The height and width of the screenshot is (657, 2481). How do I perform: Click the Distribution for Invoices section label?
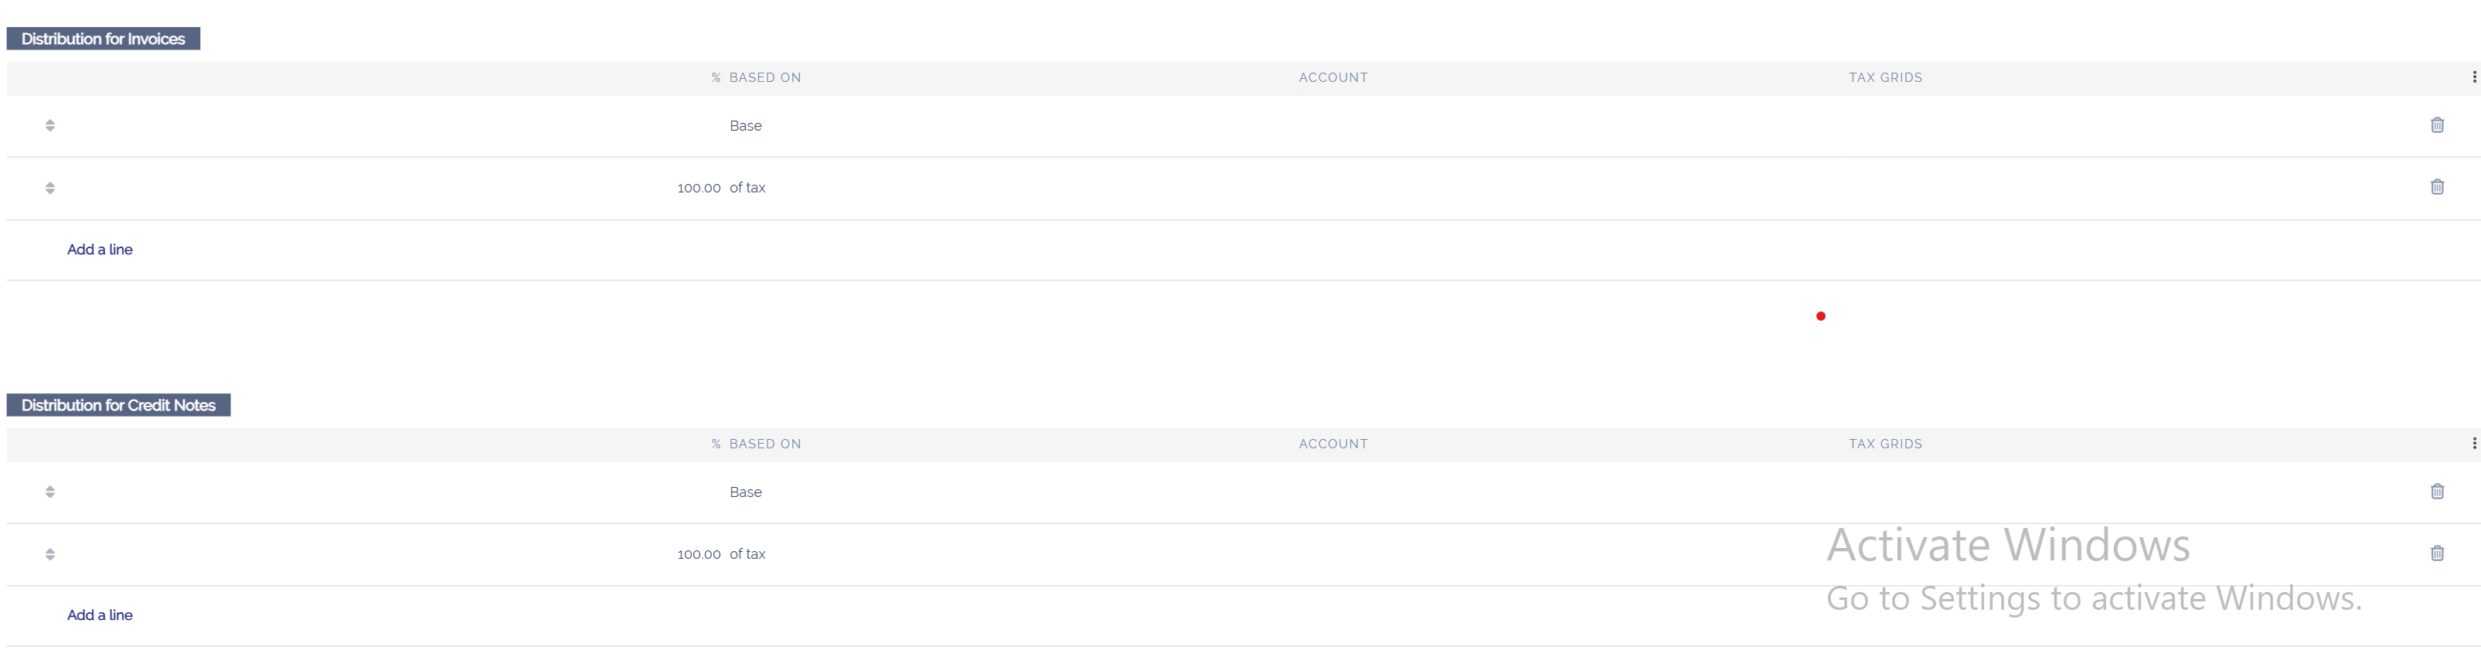tap(103, 39)
